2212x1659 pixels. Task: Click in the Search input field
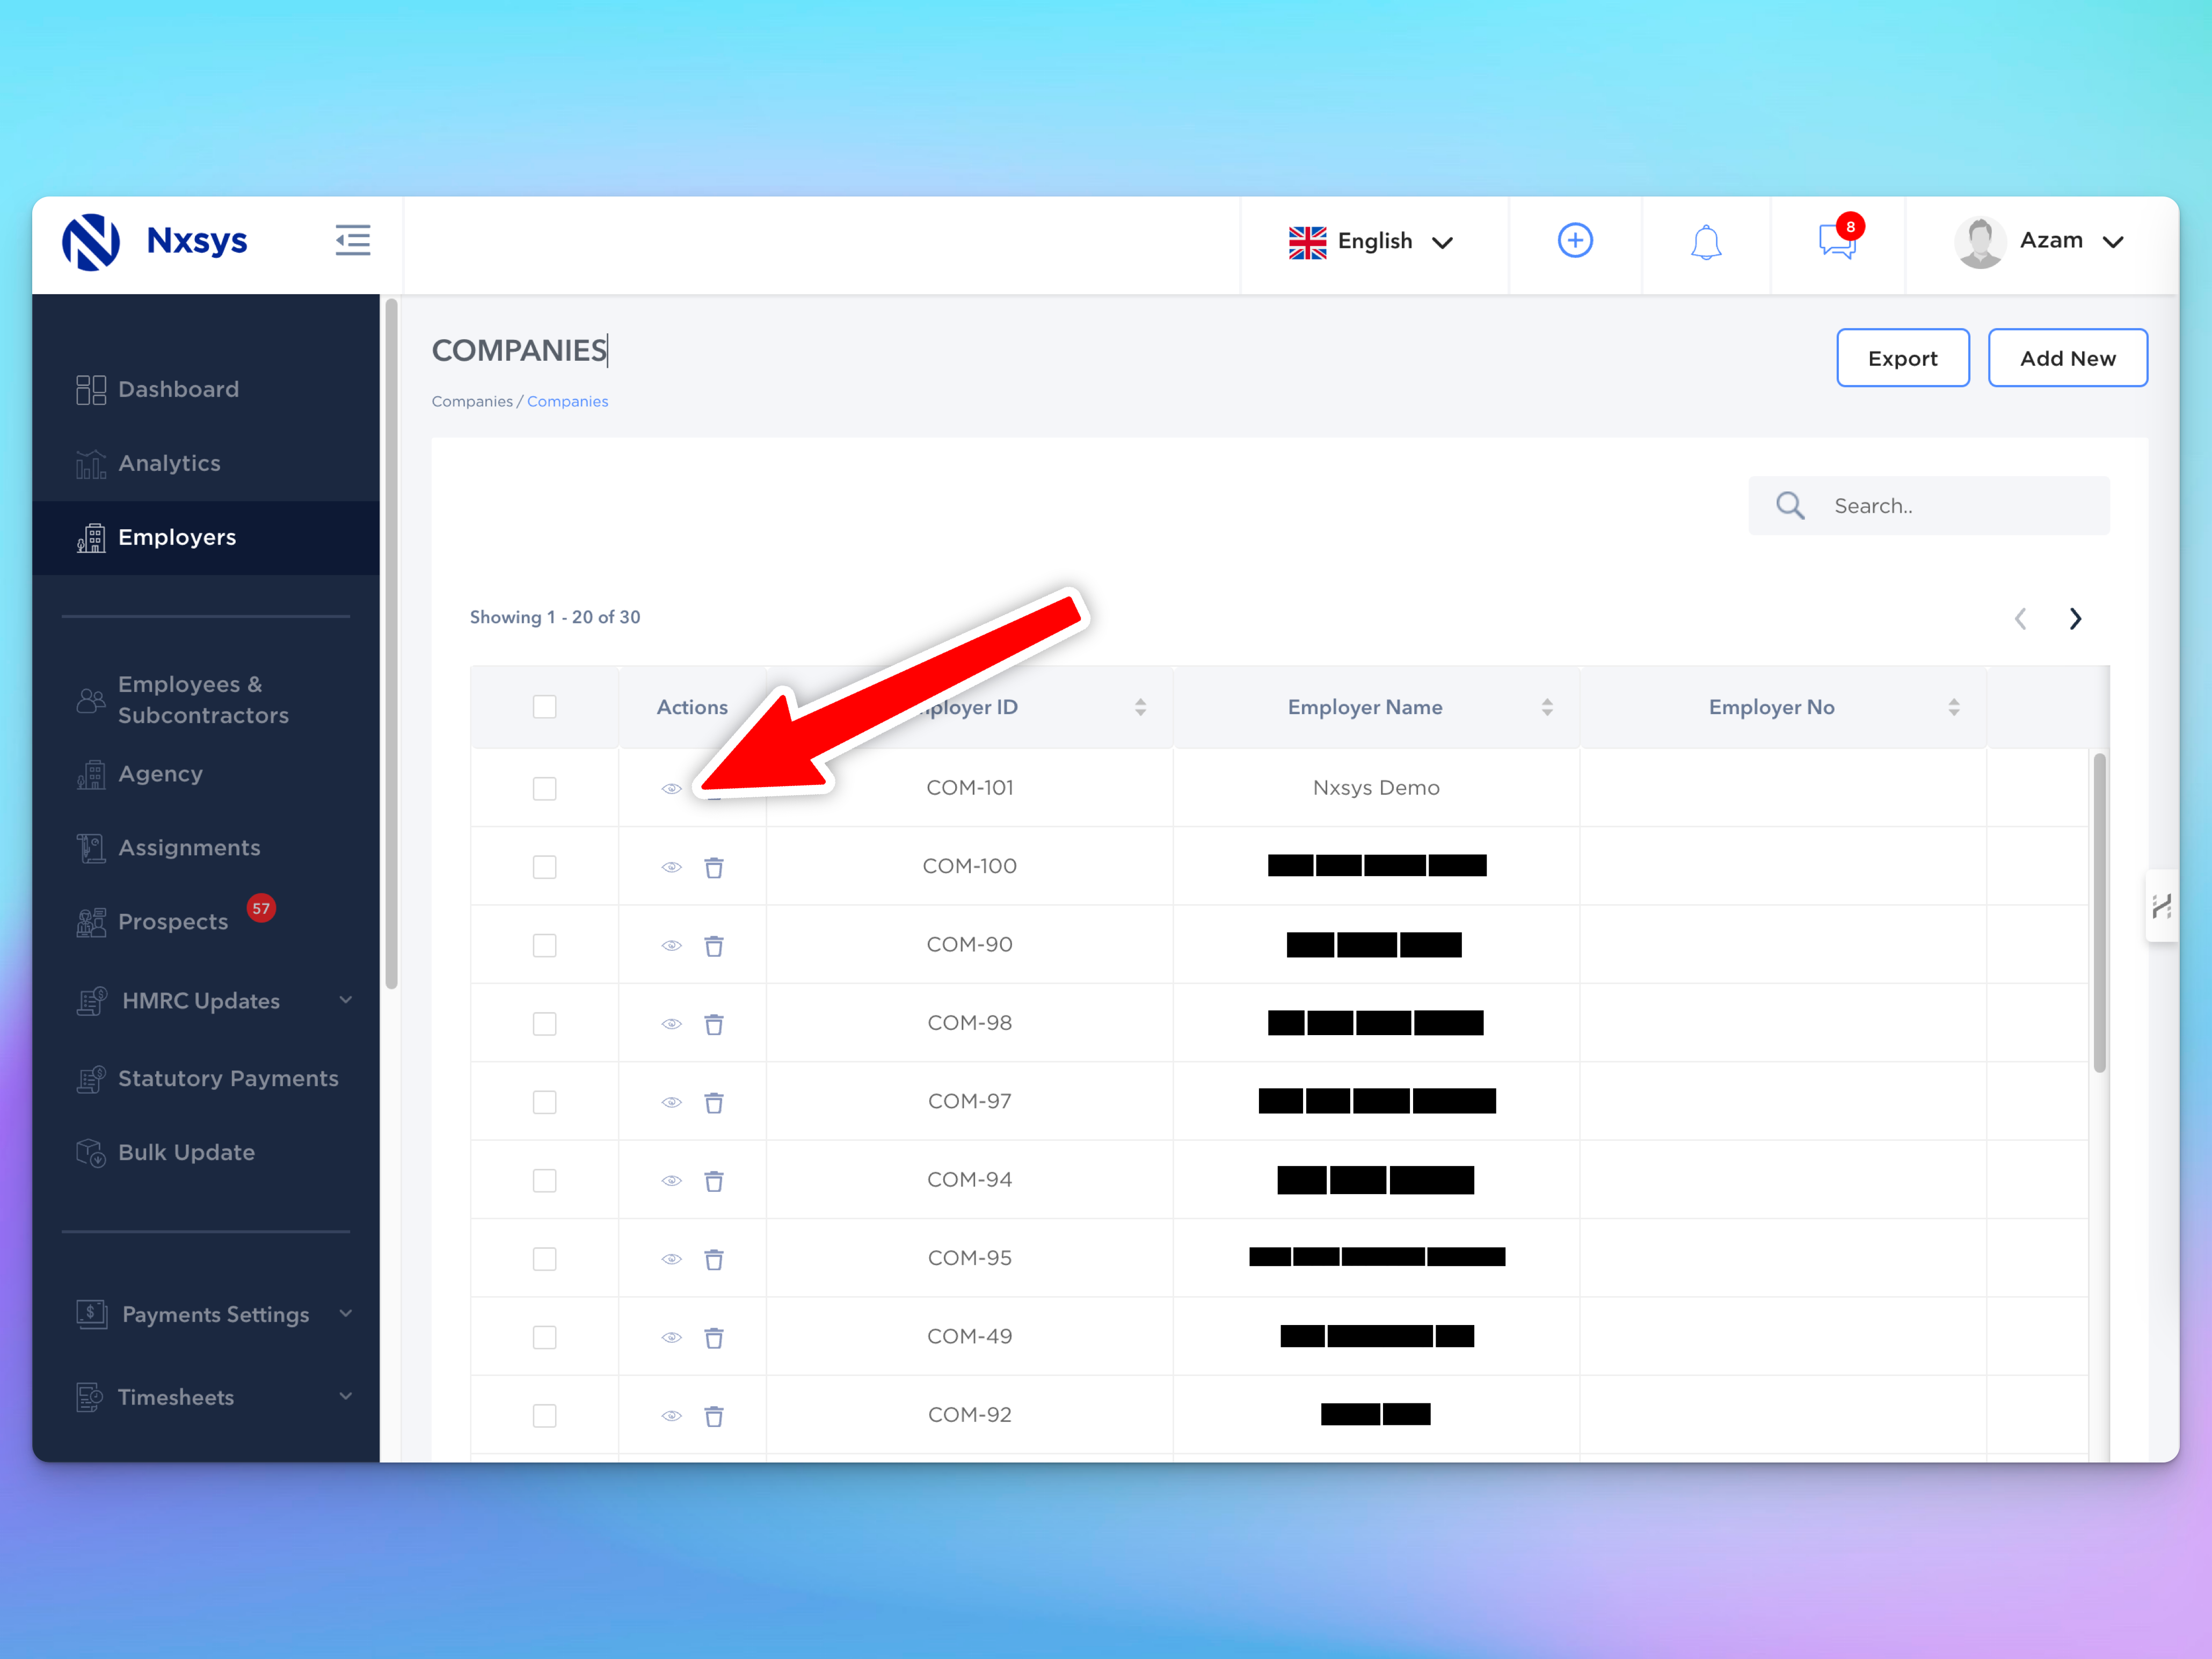click(x=1929, y=505)
